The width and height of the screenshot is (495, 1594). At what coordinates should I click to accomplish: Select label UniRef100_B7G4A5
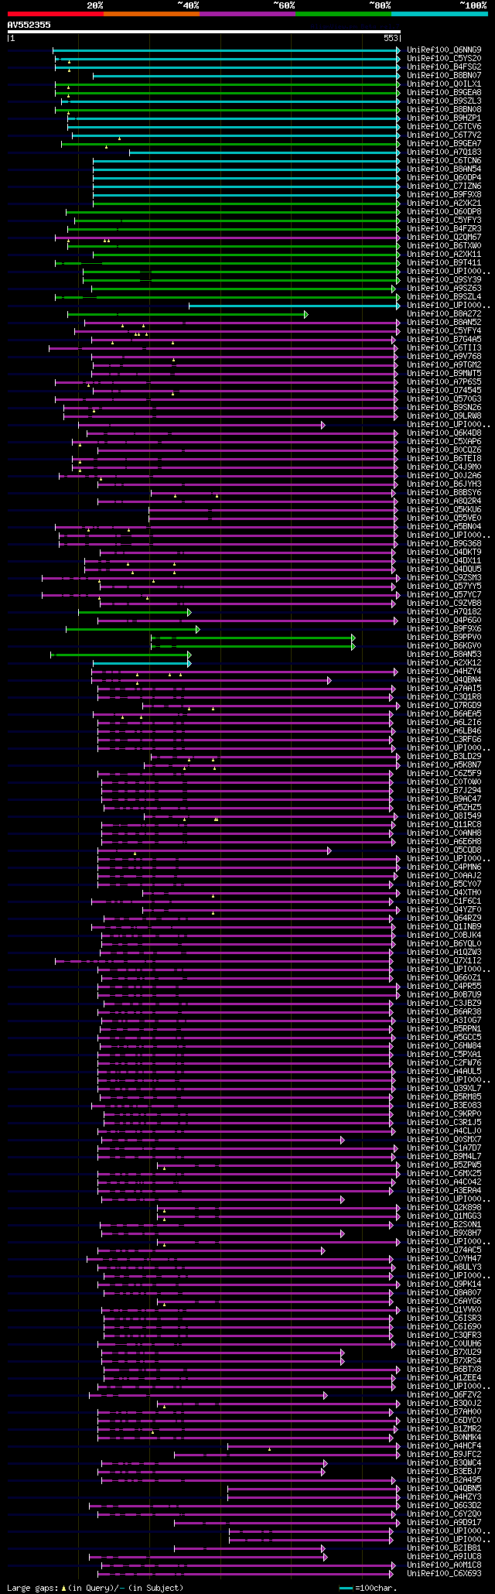click(444, 340)
